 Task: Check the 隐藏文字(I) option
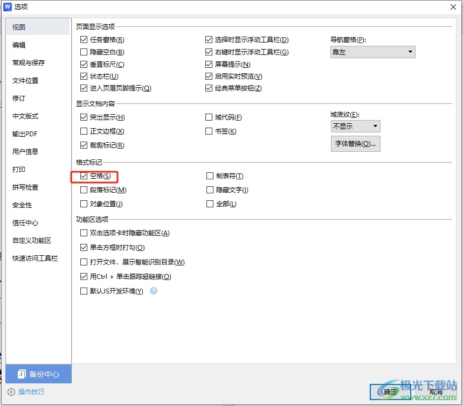point(210,190)
